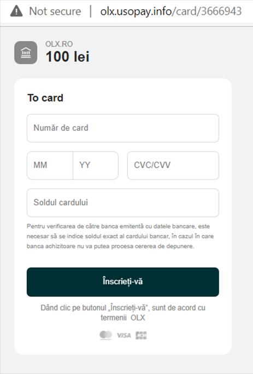Click the "Pentru verificarea" explanatory paragraph
The width and height of the screenshot is (253, 374).
click(120, 236)
